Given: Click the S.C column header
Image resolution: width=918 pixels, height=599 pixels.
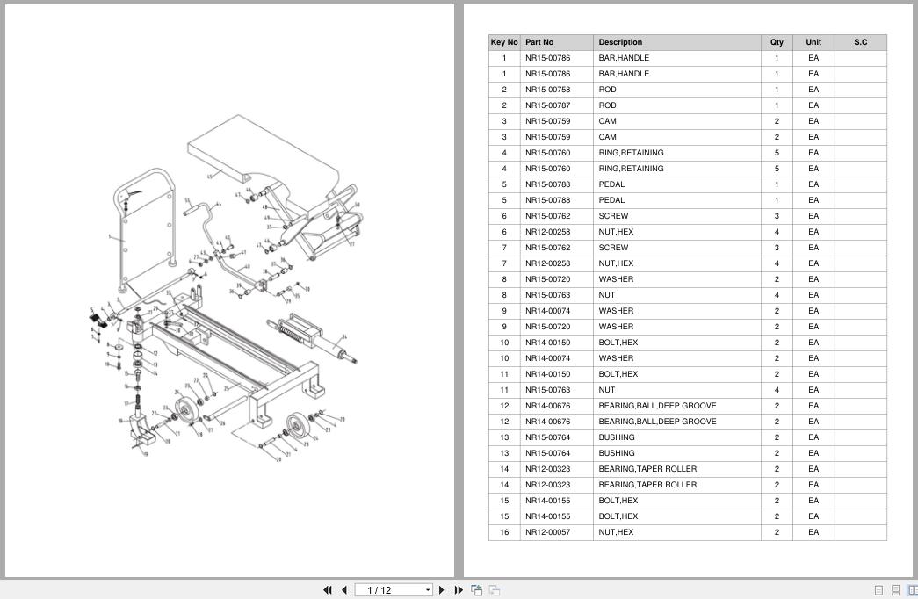Looking at the screenshot, I should (x=861, y=42).
